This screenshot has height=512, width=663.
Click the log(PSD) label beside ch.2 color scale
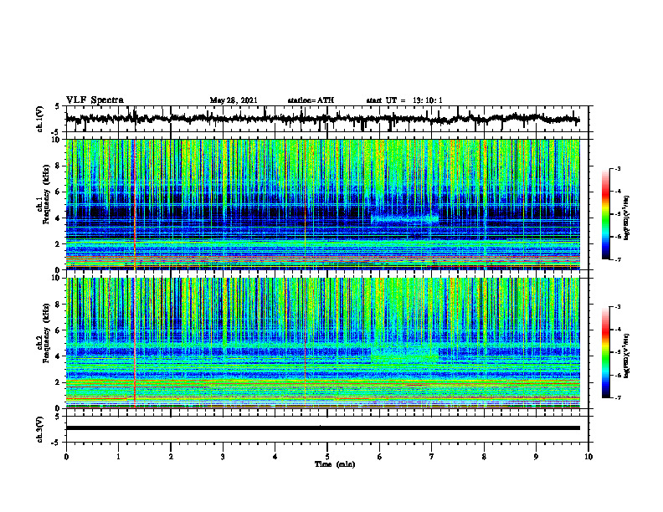pyautogui.click(x=627, y=356)
